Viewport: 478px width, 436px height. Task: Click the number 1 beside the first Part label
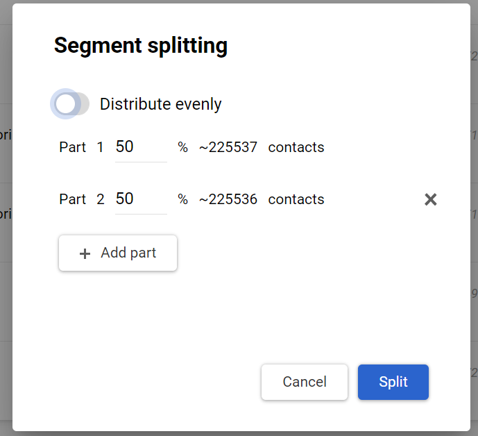[100, 147]
